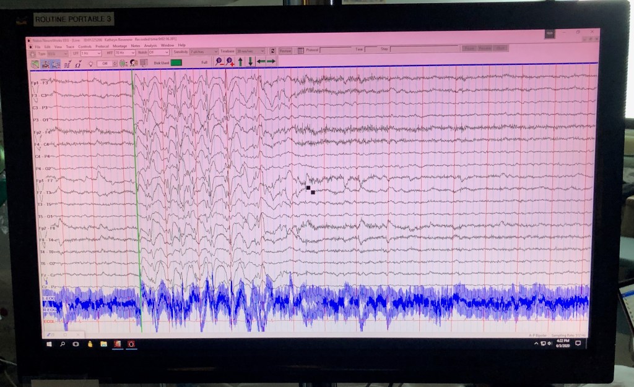Click the light bulb photic icon

[x=90, y=63]
